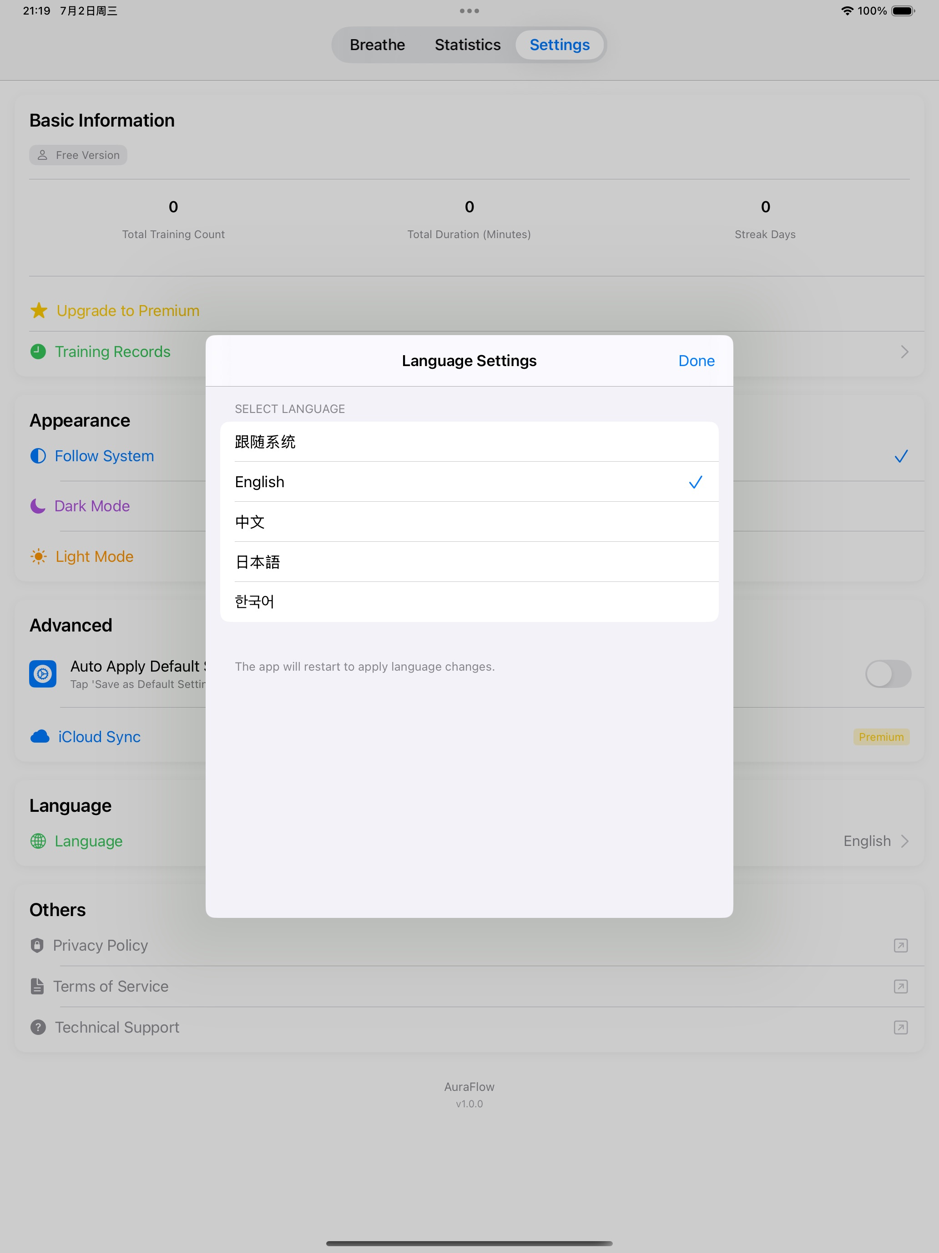Click the three-dot multitasking indicator
This screenshot has height=1253, width=939.
(x=469, y=11)
